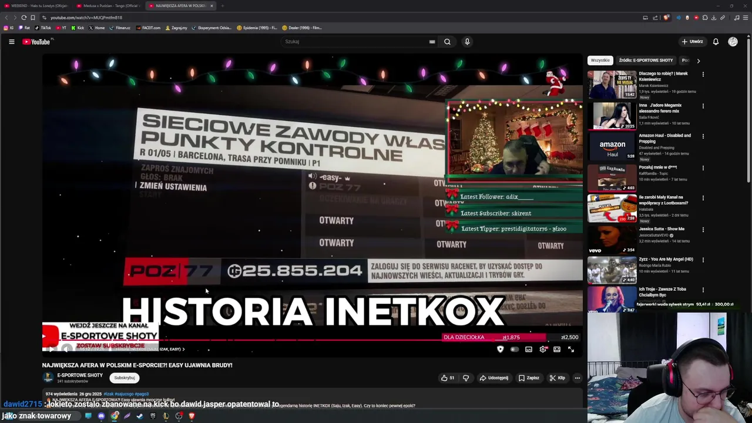
Task: Open the Kick bookmark
Action: pos(78,28)
